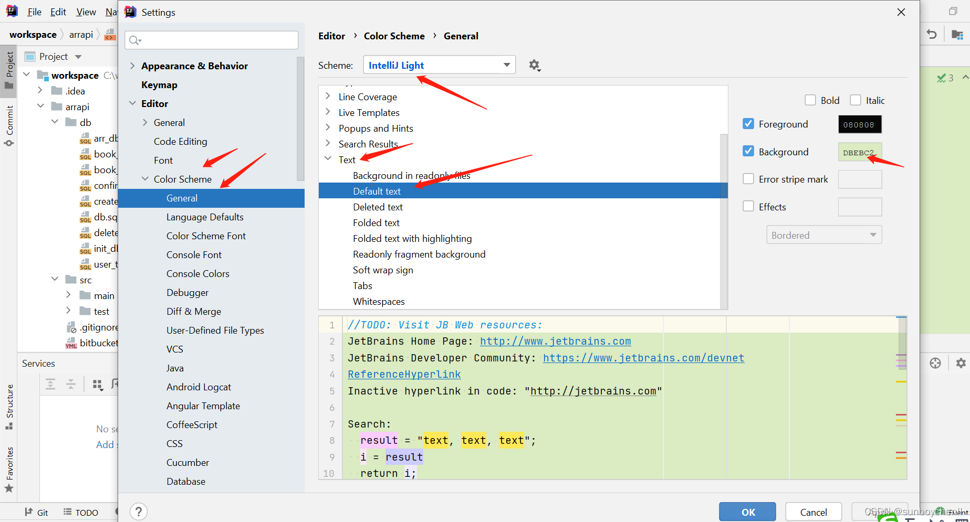Open the File menu
970x522 pixels.
tap(34, 12)
